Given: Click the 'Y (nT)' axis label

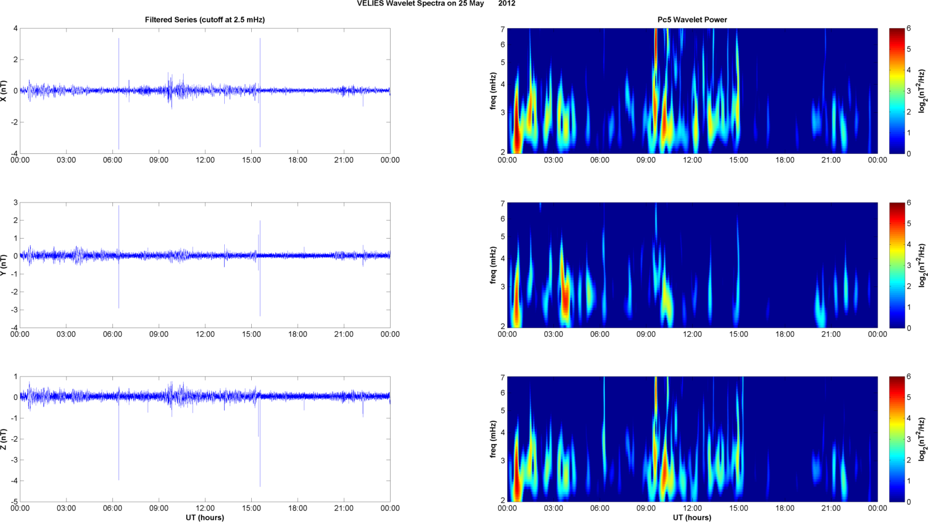Looking at the screenshot, I should 4,265.
